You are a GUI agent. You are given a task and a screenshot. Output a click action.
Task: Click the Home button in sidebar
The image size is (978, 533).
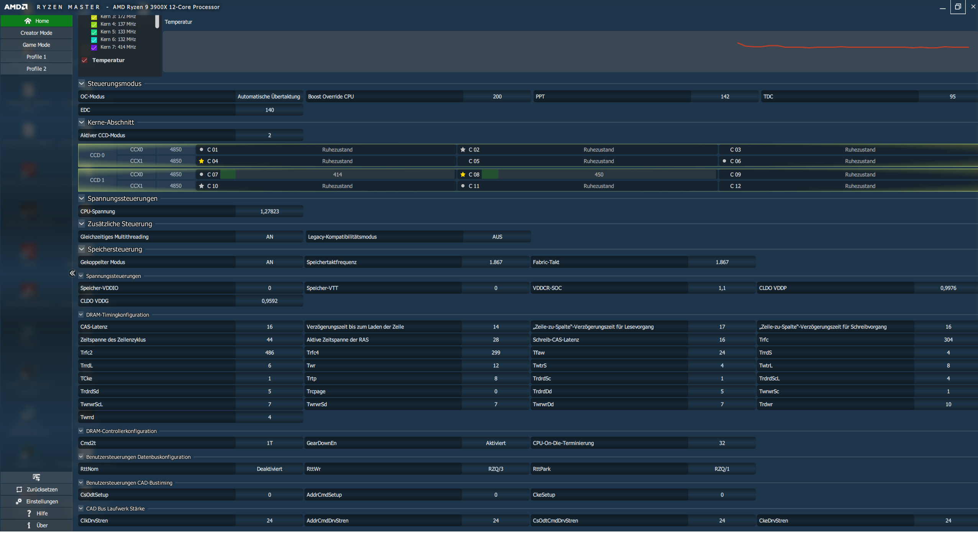pyautogui.click(x=36, y=21)
